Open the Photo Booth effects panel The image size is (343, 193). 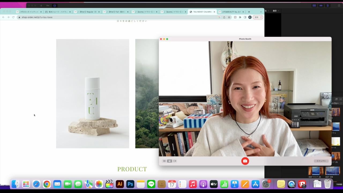coord(321,161)
